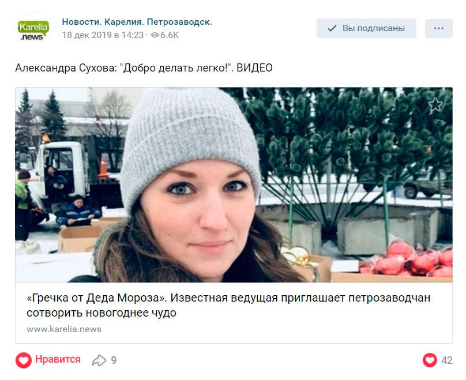Like the post with the heart icon
The image size is (466, 380).
pyautogui.click(x=24, y=360)
